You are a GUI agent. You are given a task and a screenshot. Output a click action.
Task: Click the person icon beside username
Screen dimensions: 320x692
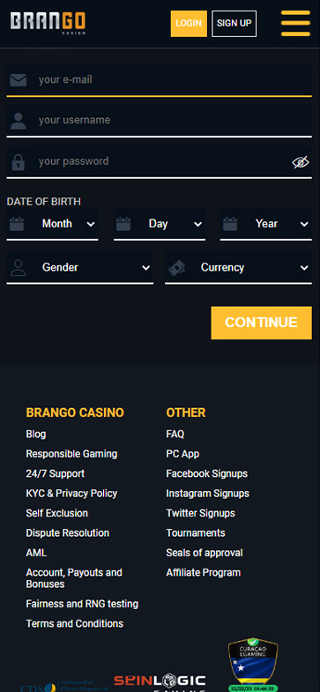[x=19, y=121]
